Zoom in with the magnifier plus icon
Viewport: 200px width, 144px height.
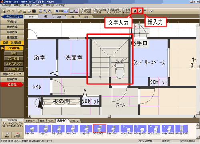(x=45, y=11)
